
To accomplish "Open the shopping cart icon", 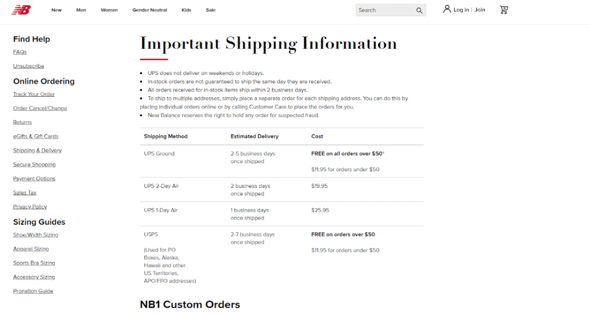I will [x=504, y=10].
